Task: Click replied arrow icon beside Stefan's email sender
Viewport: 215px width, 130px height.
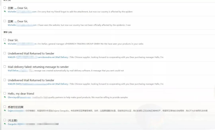Action: (x=5, y=44)
